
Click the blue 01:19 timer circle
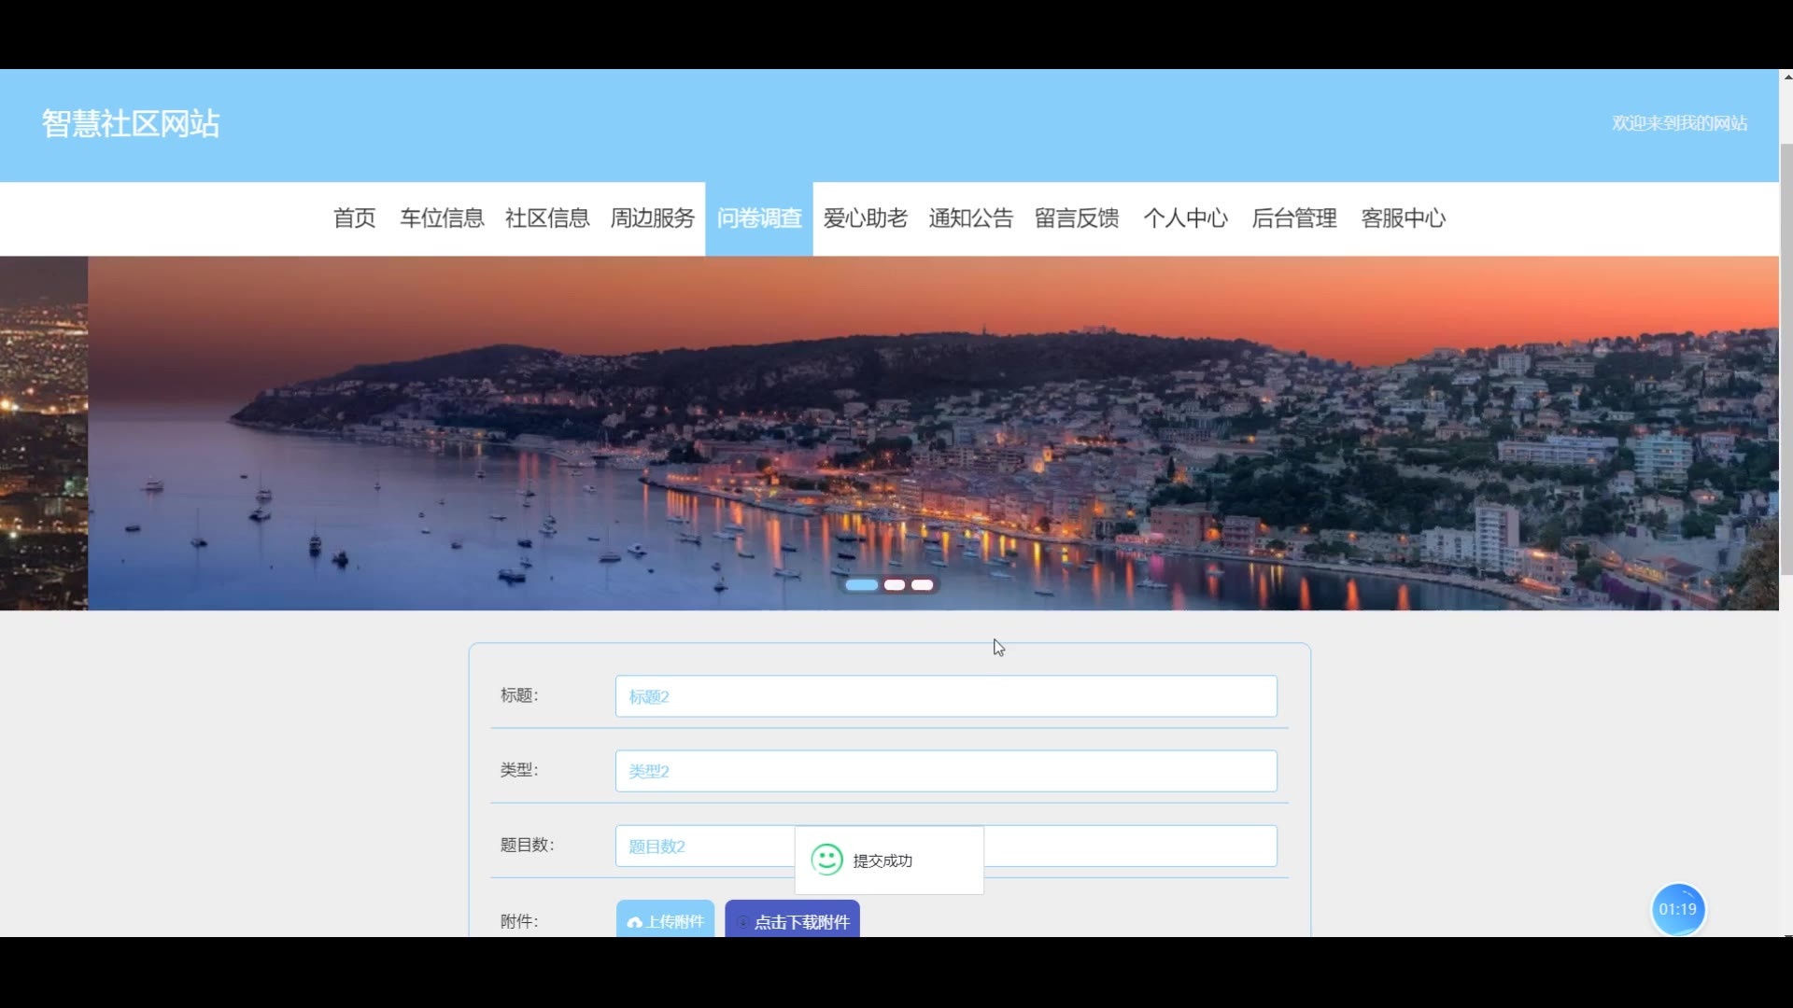[1677, 909]
